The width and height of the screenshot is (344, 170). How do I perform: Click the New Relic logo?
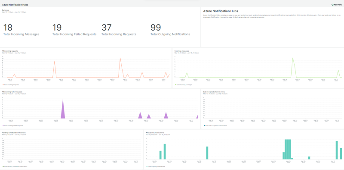(337, 5)
